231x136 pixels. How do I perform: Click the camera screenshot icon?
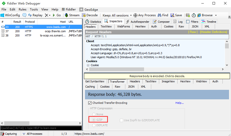coord(188,15)
